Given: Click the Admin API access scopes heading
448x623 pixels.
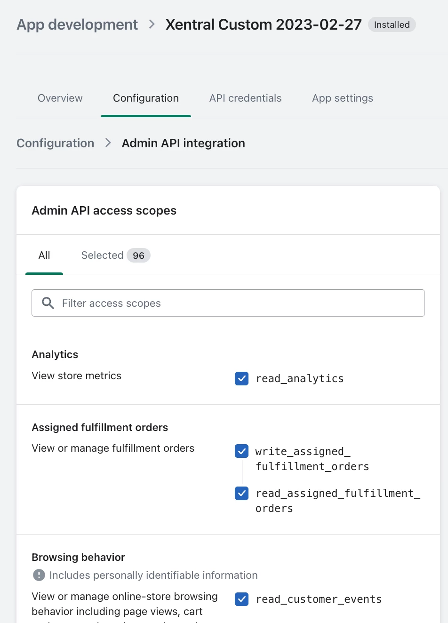Looking at the screenshot, I should click(104, 210).
